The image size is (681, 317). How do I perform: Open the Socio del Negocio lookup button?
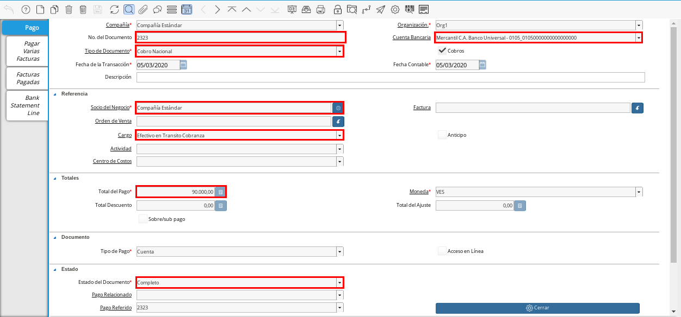point(338,107)
